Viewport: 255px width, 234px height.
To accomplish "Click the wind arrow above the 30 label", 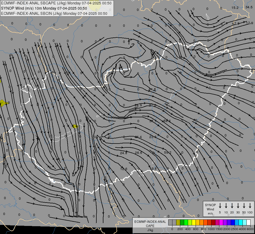I will [238, 206].
